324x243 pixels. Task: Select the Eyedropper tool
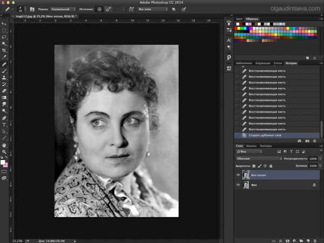point(4,57)
